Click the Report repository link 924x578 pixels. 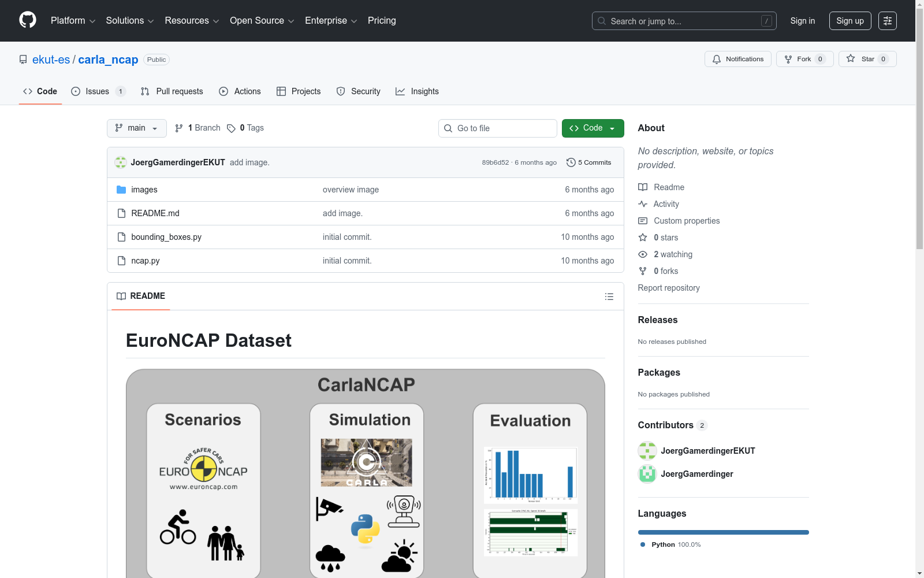click(x=669, y=288)
